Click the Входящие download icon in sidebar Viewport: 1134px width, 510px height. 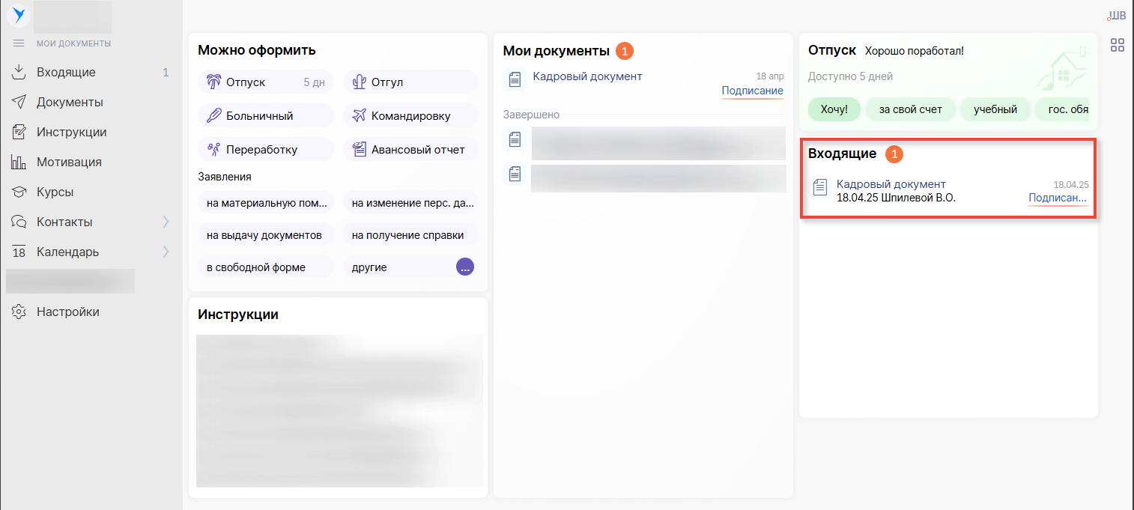19,72
